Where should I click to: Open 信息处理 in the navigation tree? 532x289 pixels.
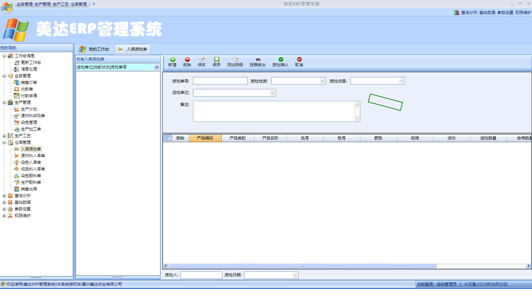pyautogui.click(x=29, y=69)
